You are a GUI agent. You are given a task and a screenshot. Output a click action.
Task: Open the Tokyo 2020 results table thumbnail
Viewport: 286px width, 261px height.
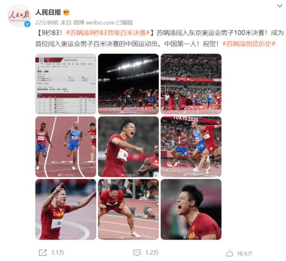coord(66,84)
